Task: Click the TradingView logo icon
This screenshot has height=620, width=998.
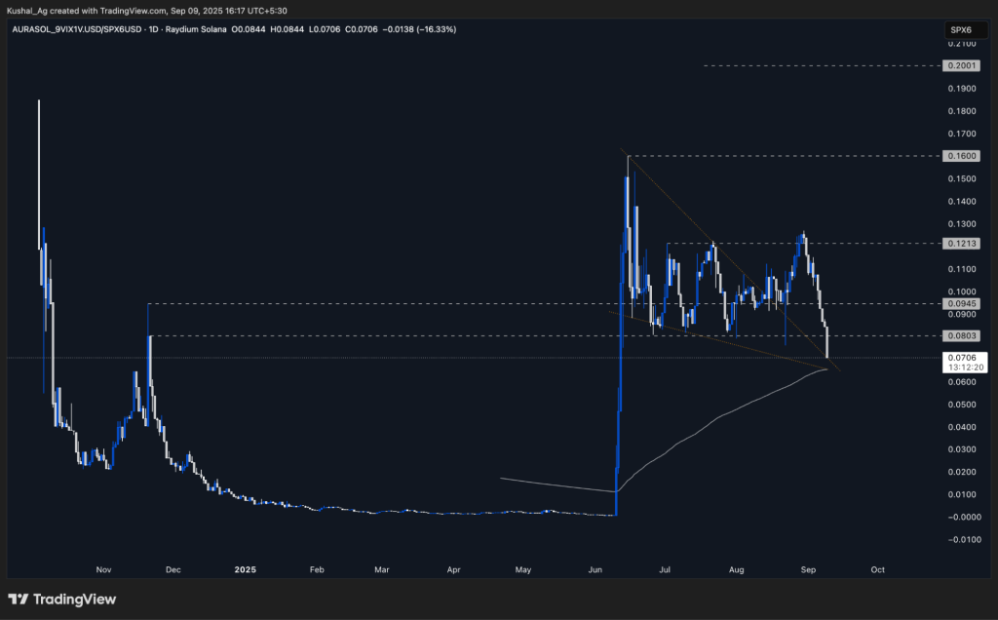Action: coord(19,599)
